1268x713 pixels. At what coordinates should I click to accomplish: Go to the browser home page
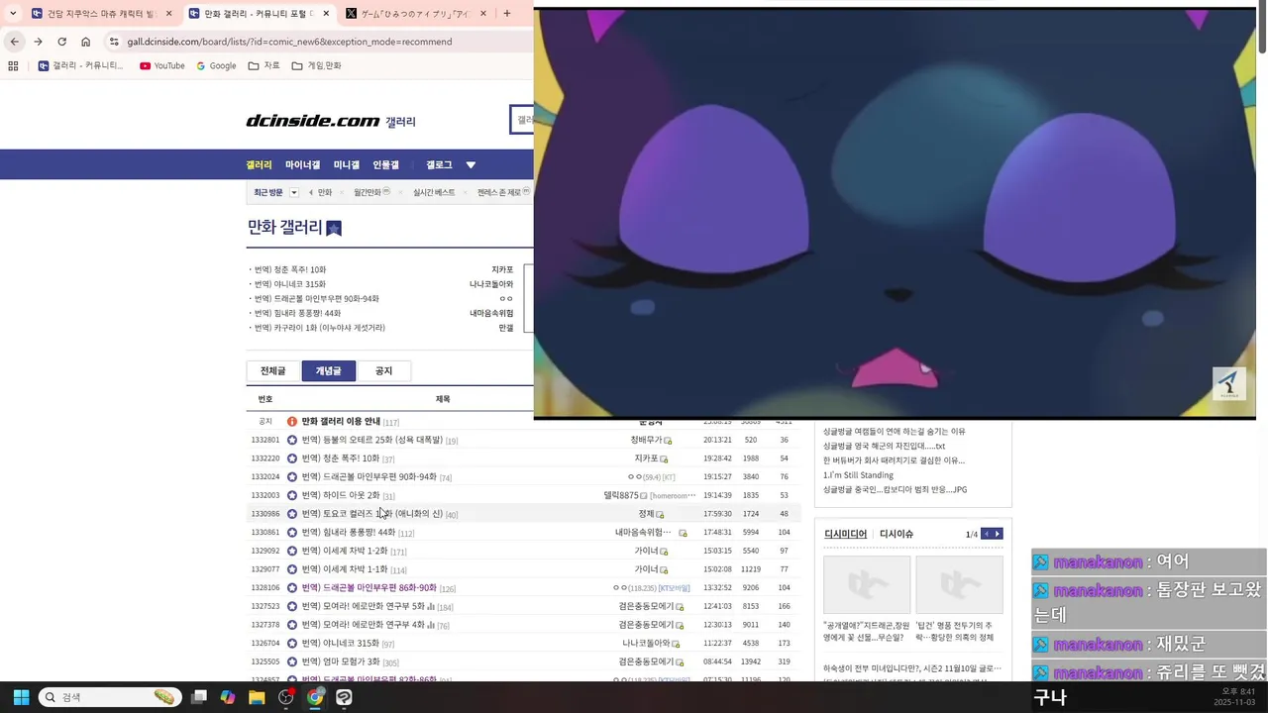[x=86, y=42]
